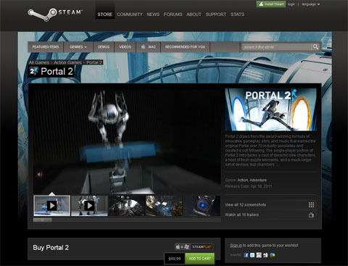The width and height of the screenshot is (348, 266).
Task: Share via Google Buzz icon
Action: pyautogui.click(x=272, y=255)
